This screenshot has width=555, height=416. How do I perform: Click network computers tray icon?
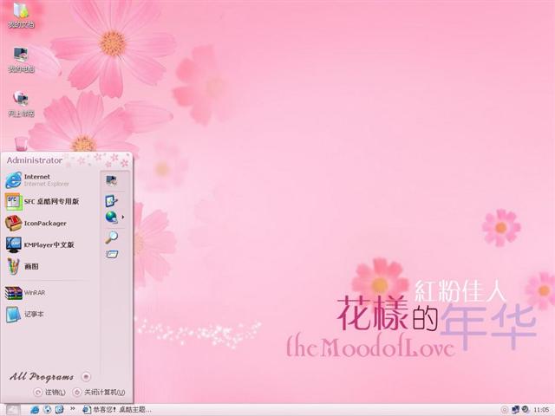tap(516, 410)
